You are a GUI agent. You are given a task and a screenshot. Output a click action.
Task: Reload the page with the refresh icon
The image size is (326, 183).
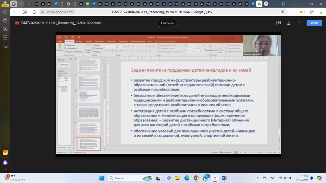tap(34, 12)
